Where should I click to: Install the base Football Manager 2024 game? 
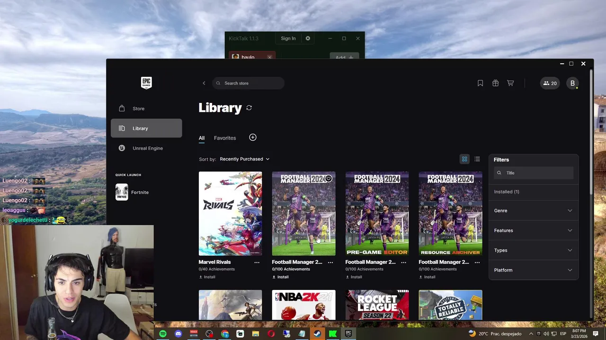click(280, 277)
